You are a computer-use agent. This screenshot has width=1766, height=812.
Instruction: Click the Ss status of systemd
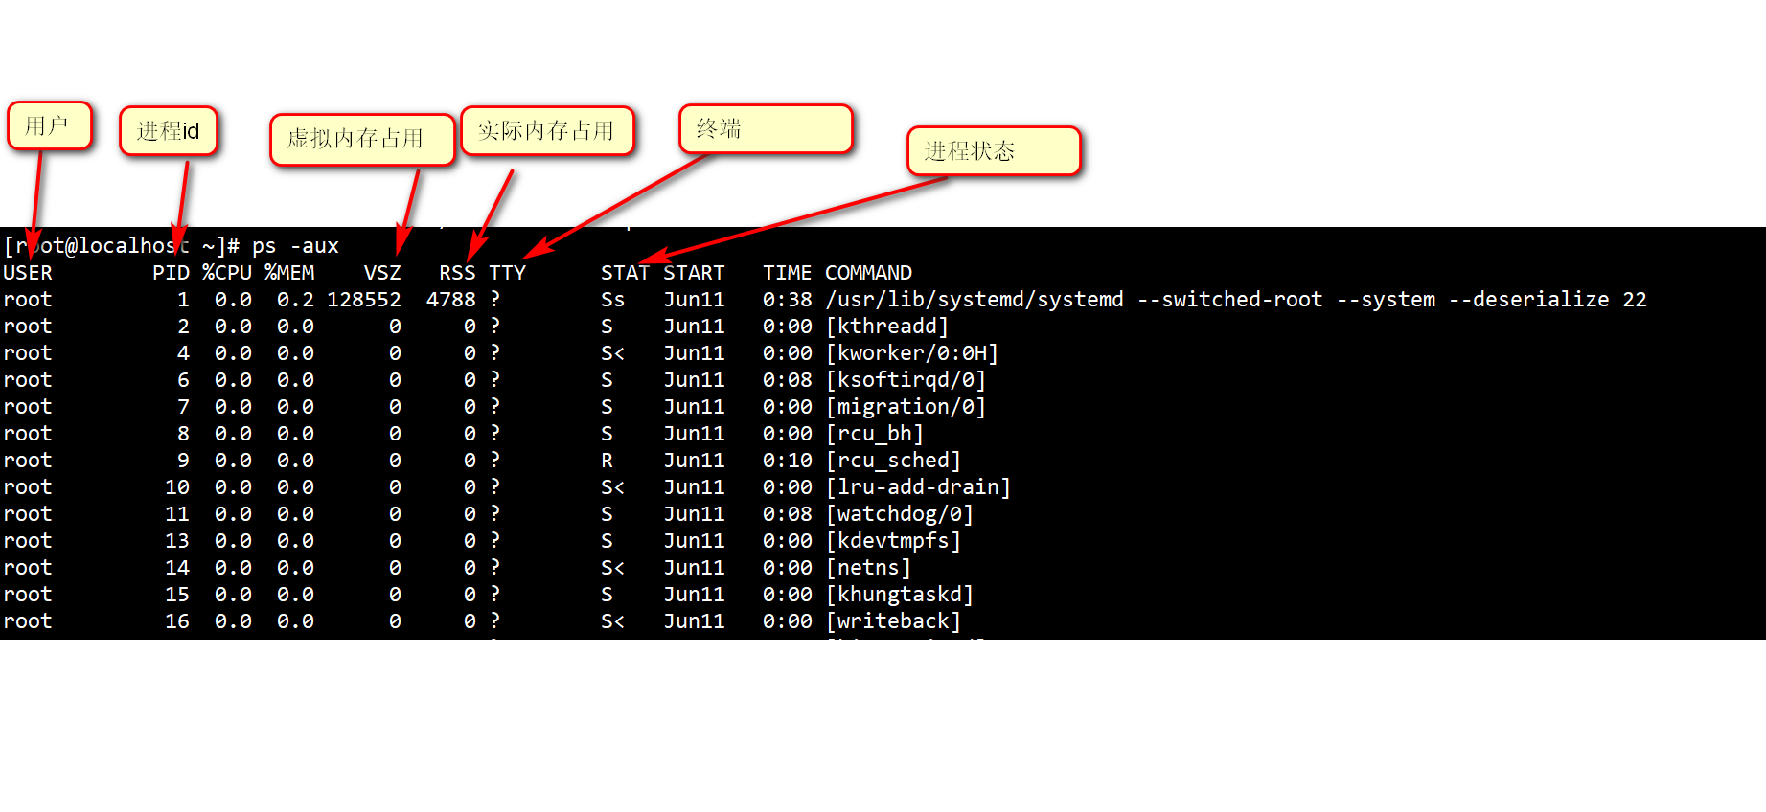tap(613, 300)
